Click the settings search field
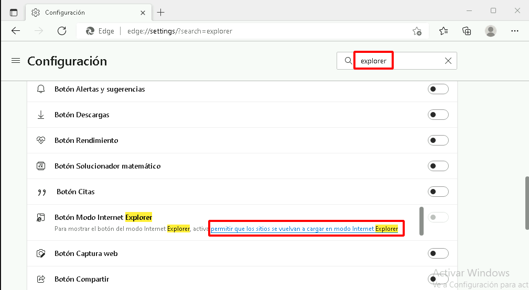Viewport: 529px width, 290px height. click(397, 61)
